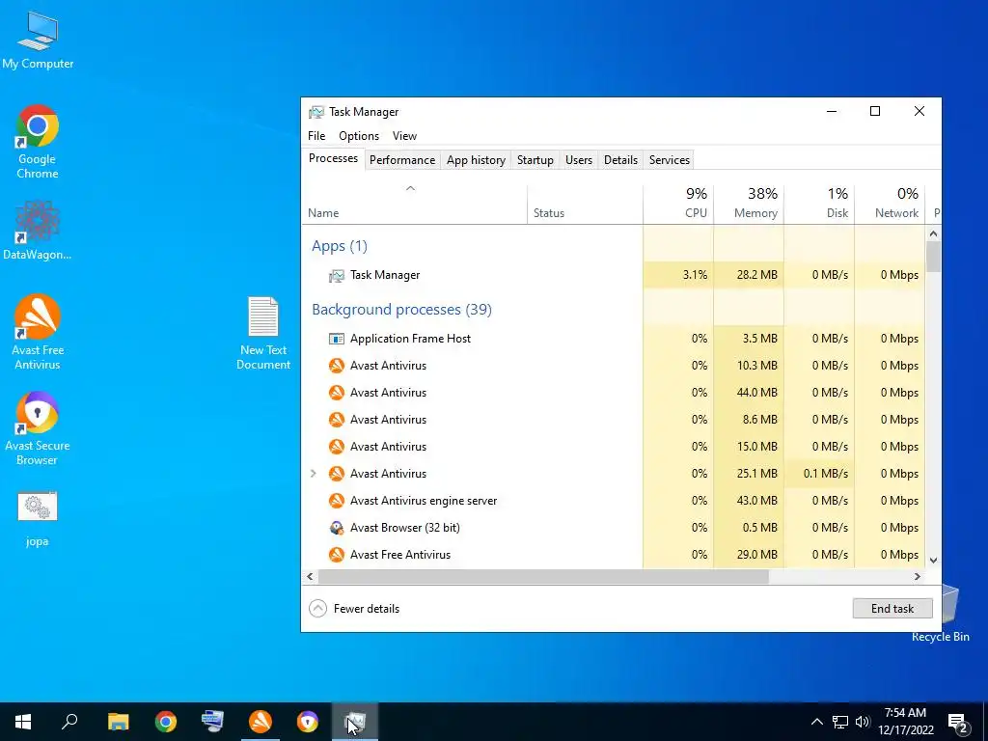The height and width of the screenshot is (741, 988).
Task: Click the horizontal scroll right arrow
Action: pos(918,577)
